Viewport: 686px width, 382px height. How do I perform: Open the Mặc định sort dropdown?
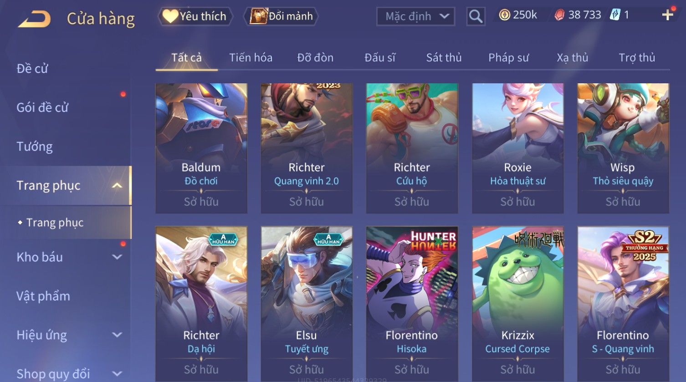[x=415, y=16]
